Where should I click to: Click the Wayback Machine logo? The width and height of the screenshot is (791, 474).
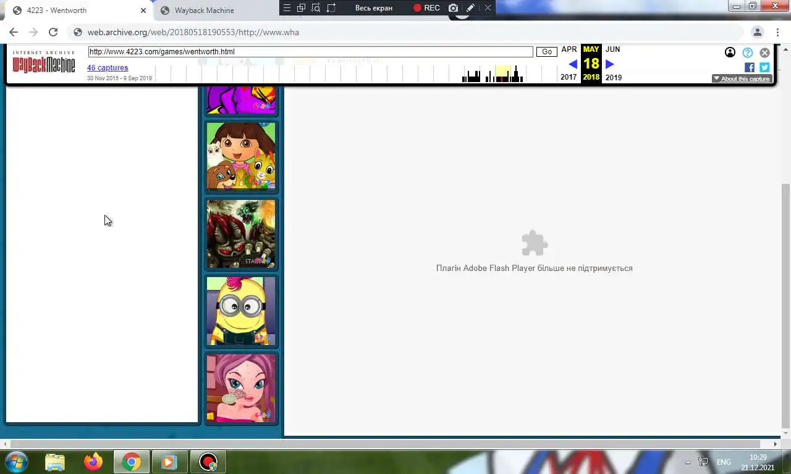[x=44, y=63]
